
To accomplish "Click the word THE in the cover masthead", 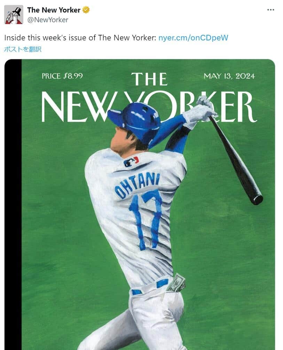I will coord(149,79).
